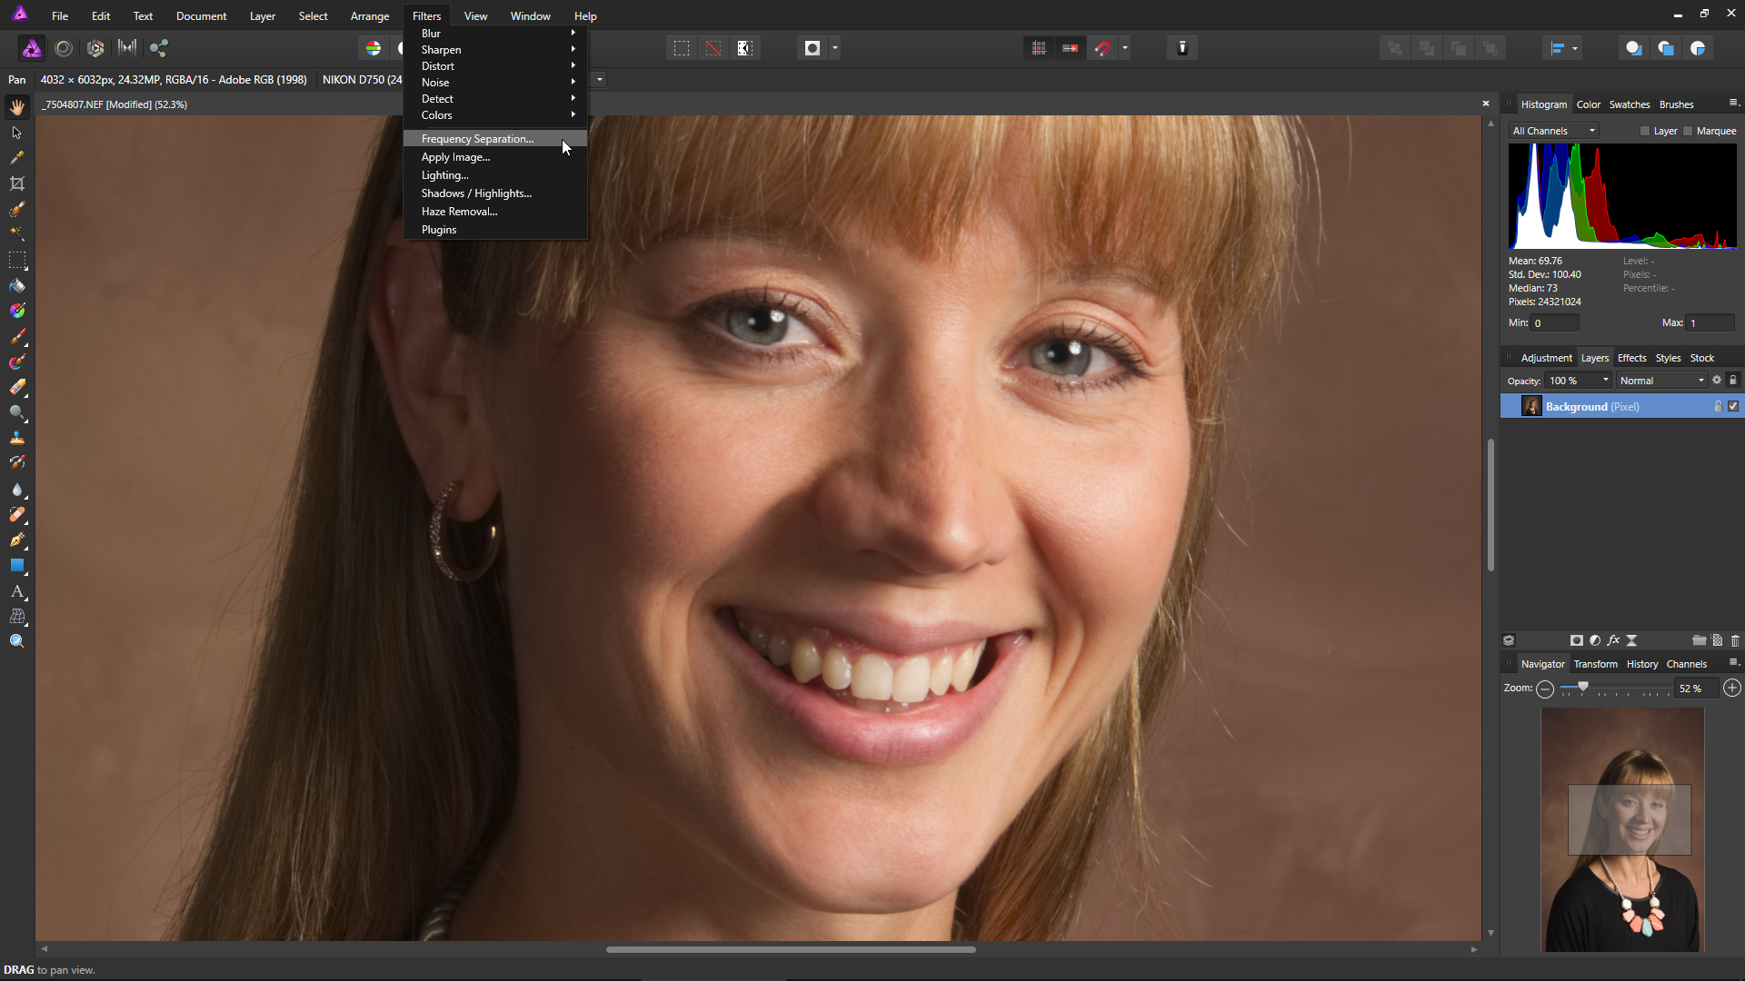The height and width of the screenshot is (981, 1745).
Task: Switch to the History tab
Action: [x=1641, y=664]
